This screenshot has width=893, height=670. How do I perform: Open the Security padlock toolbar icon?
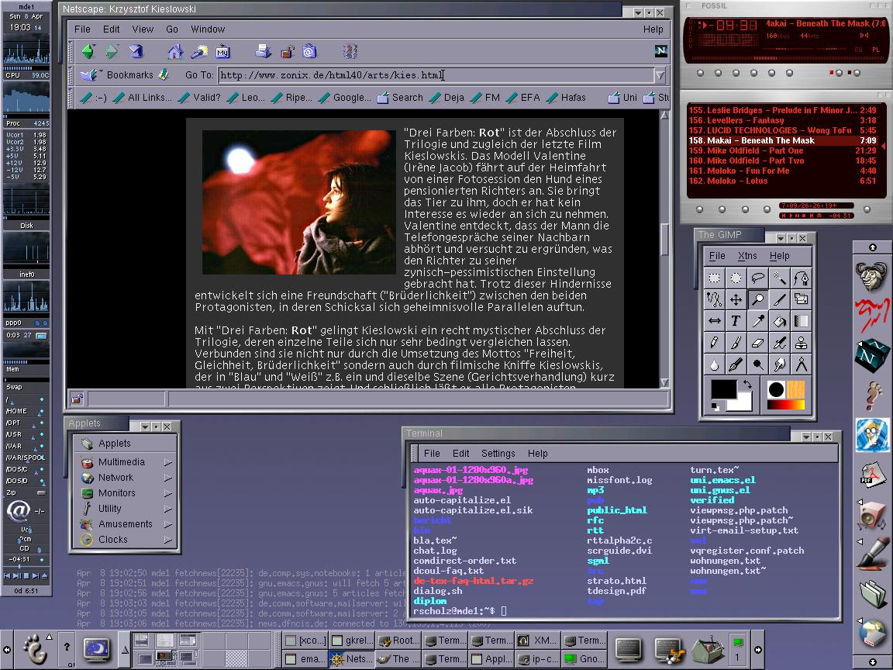click(x=287, y=52)
